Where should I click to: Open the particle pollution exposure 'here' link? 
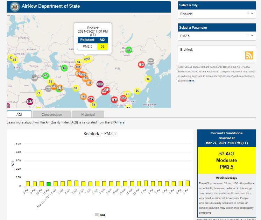pyautogui.click(x=191, y=80)
